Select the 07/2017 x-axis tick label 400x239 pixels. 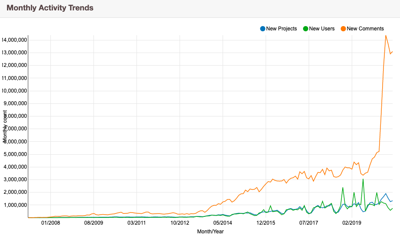309,223
